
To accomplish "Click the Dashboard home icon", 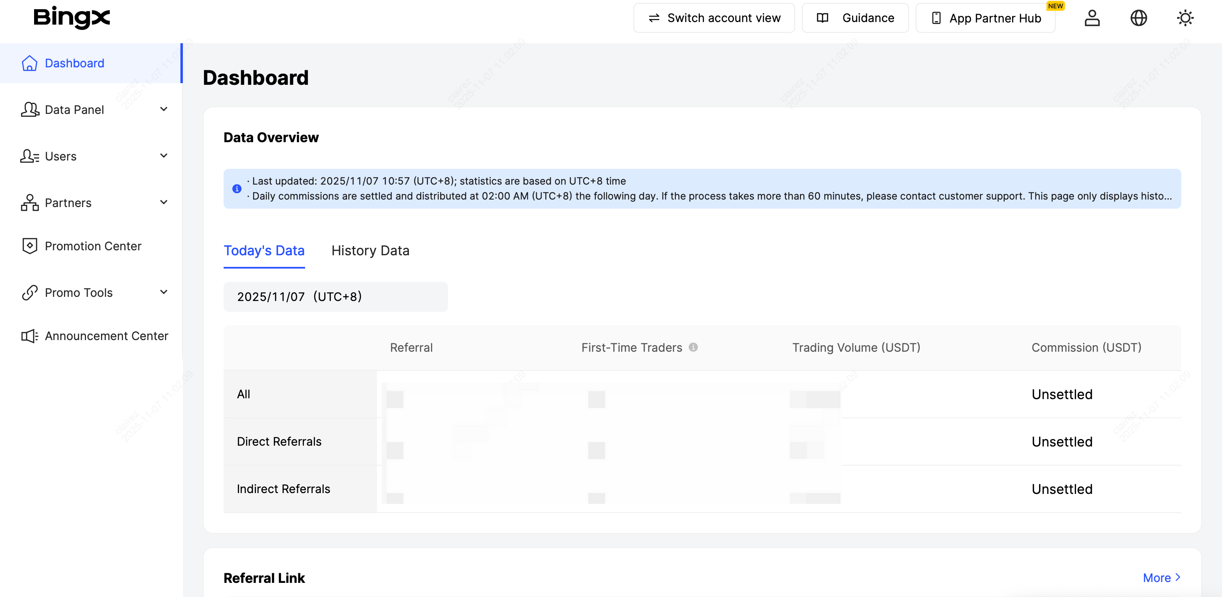I will pos(30,63).
